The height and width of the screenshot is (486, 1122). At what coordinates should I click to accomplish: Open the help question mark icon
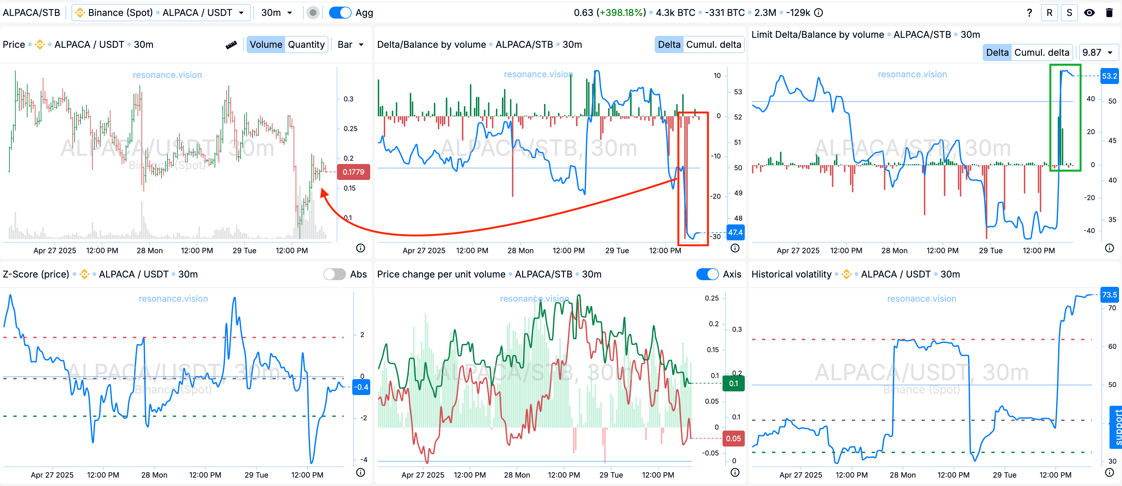(x=1029, y=13)
